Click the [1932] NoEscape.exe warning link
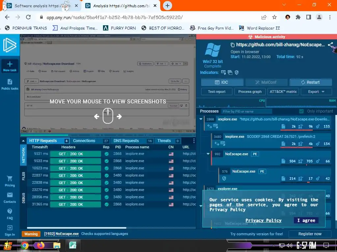337x252 pixels. pos(62,234)
